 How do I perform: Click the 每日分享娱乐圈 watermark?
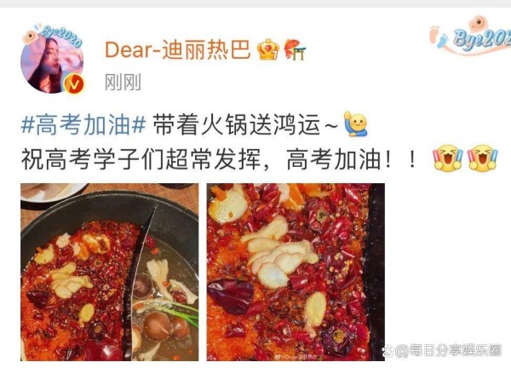pyautogui.click(x=442, y=351)
